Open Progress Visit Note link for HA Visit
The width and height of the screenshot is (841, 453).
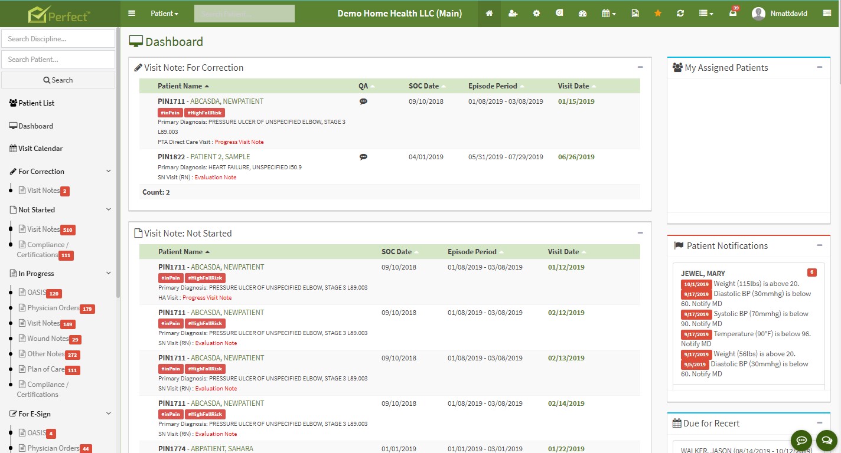click(207, 298)
